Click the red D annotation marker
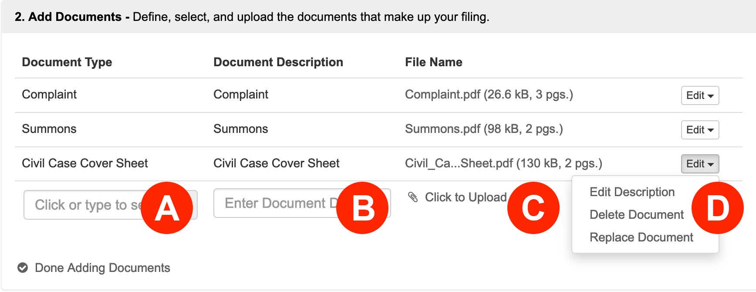Viewport: 756px width, 292px height. click(718, 208)
